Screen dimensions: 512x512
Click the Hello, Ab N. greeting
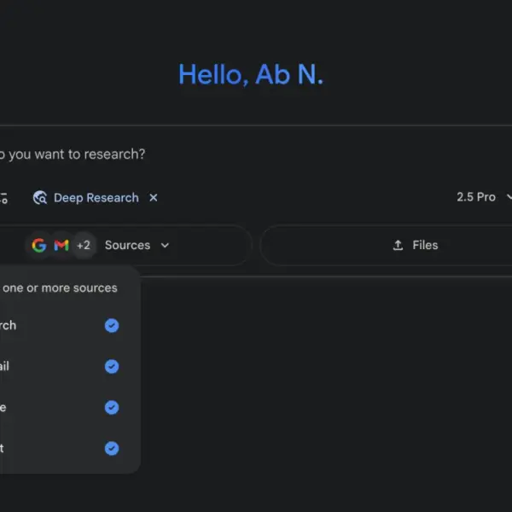[251, 75]
